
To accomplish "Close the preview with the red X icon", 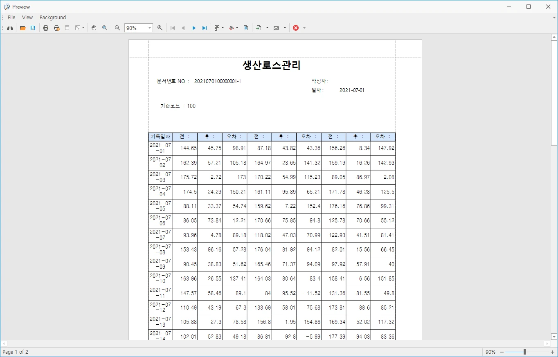I will coord(296,28).
